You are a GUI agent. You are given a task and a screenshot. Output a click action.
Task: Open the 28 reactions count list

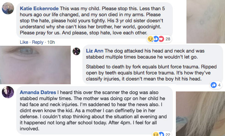click(168, 39)
